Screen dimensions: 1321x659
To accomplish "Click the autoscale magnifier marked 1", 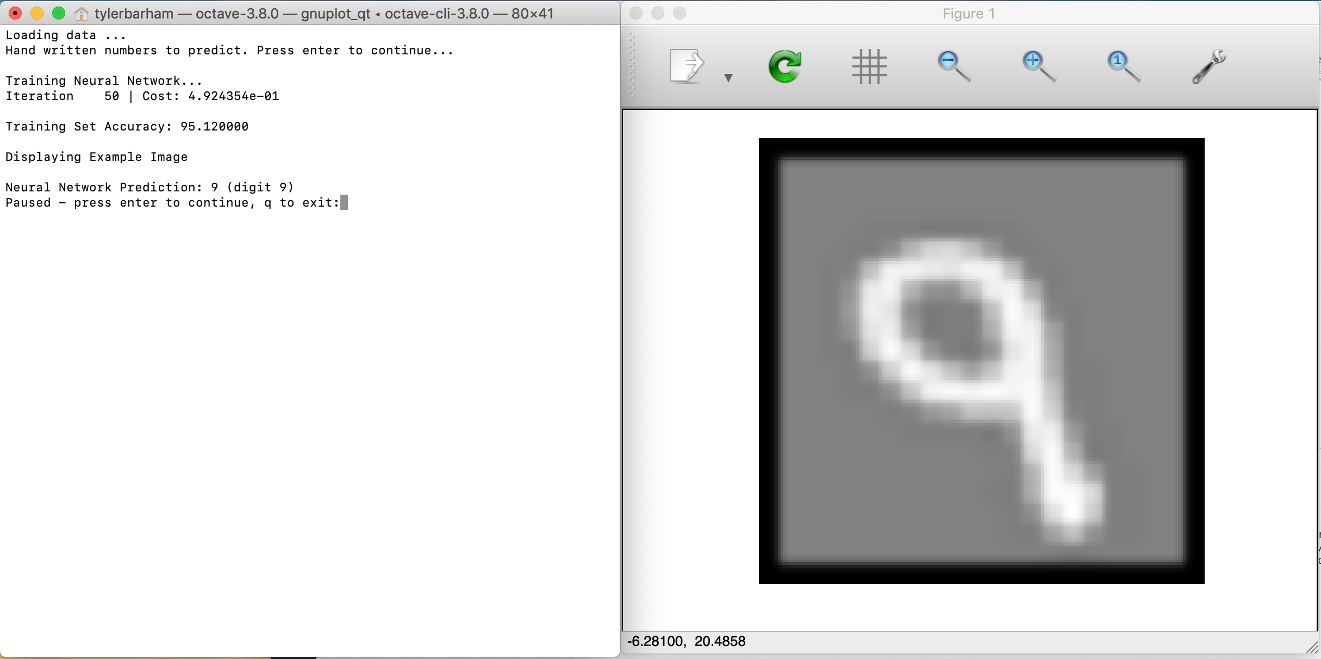I will [x=1123, y=66].
